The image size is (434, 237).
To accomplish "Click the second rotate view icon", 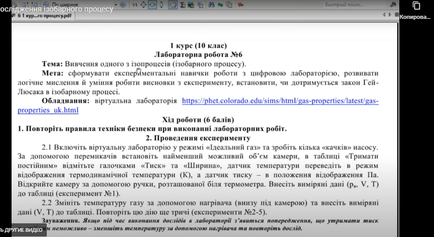I will point(35,4).
